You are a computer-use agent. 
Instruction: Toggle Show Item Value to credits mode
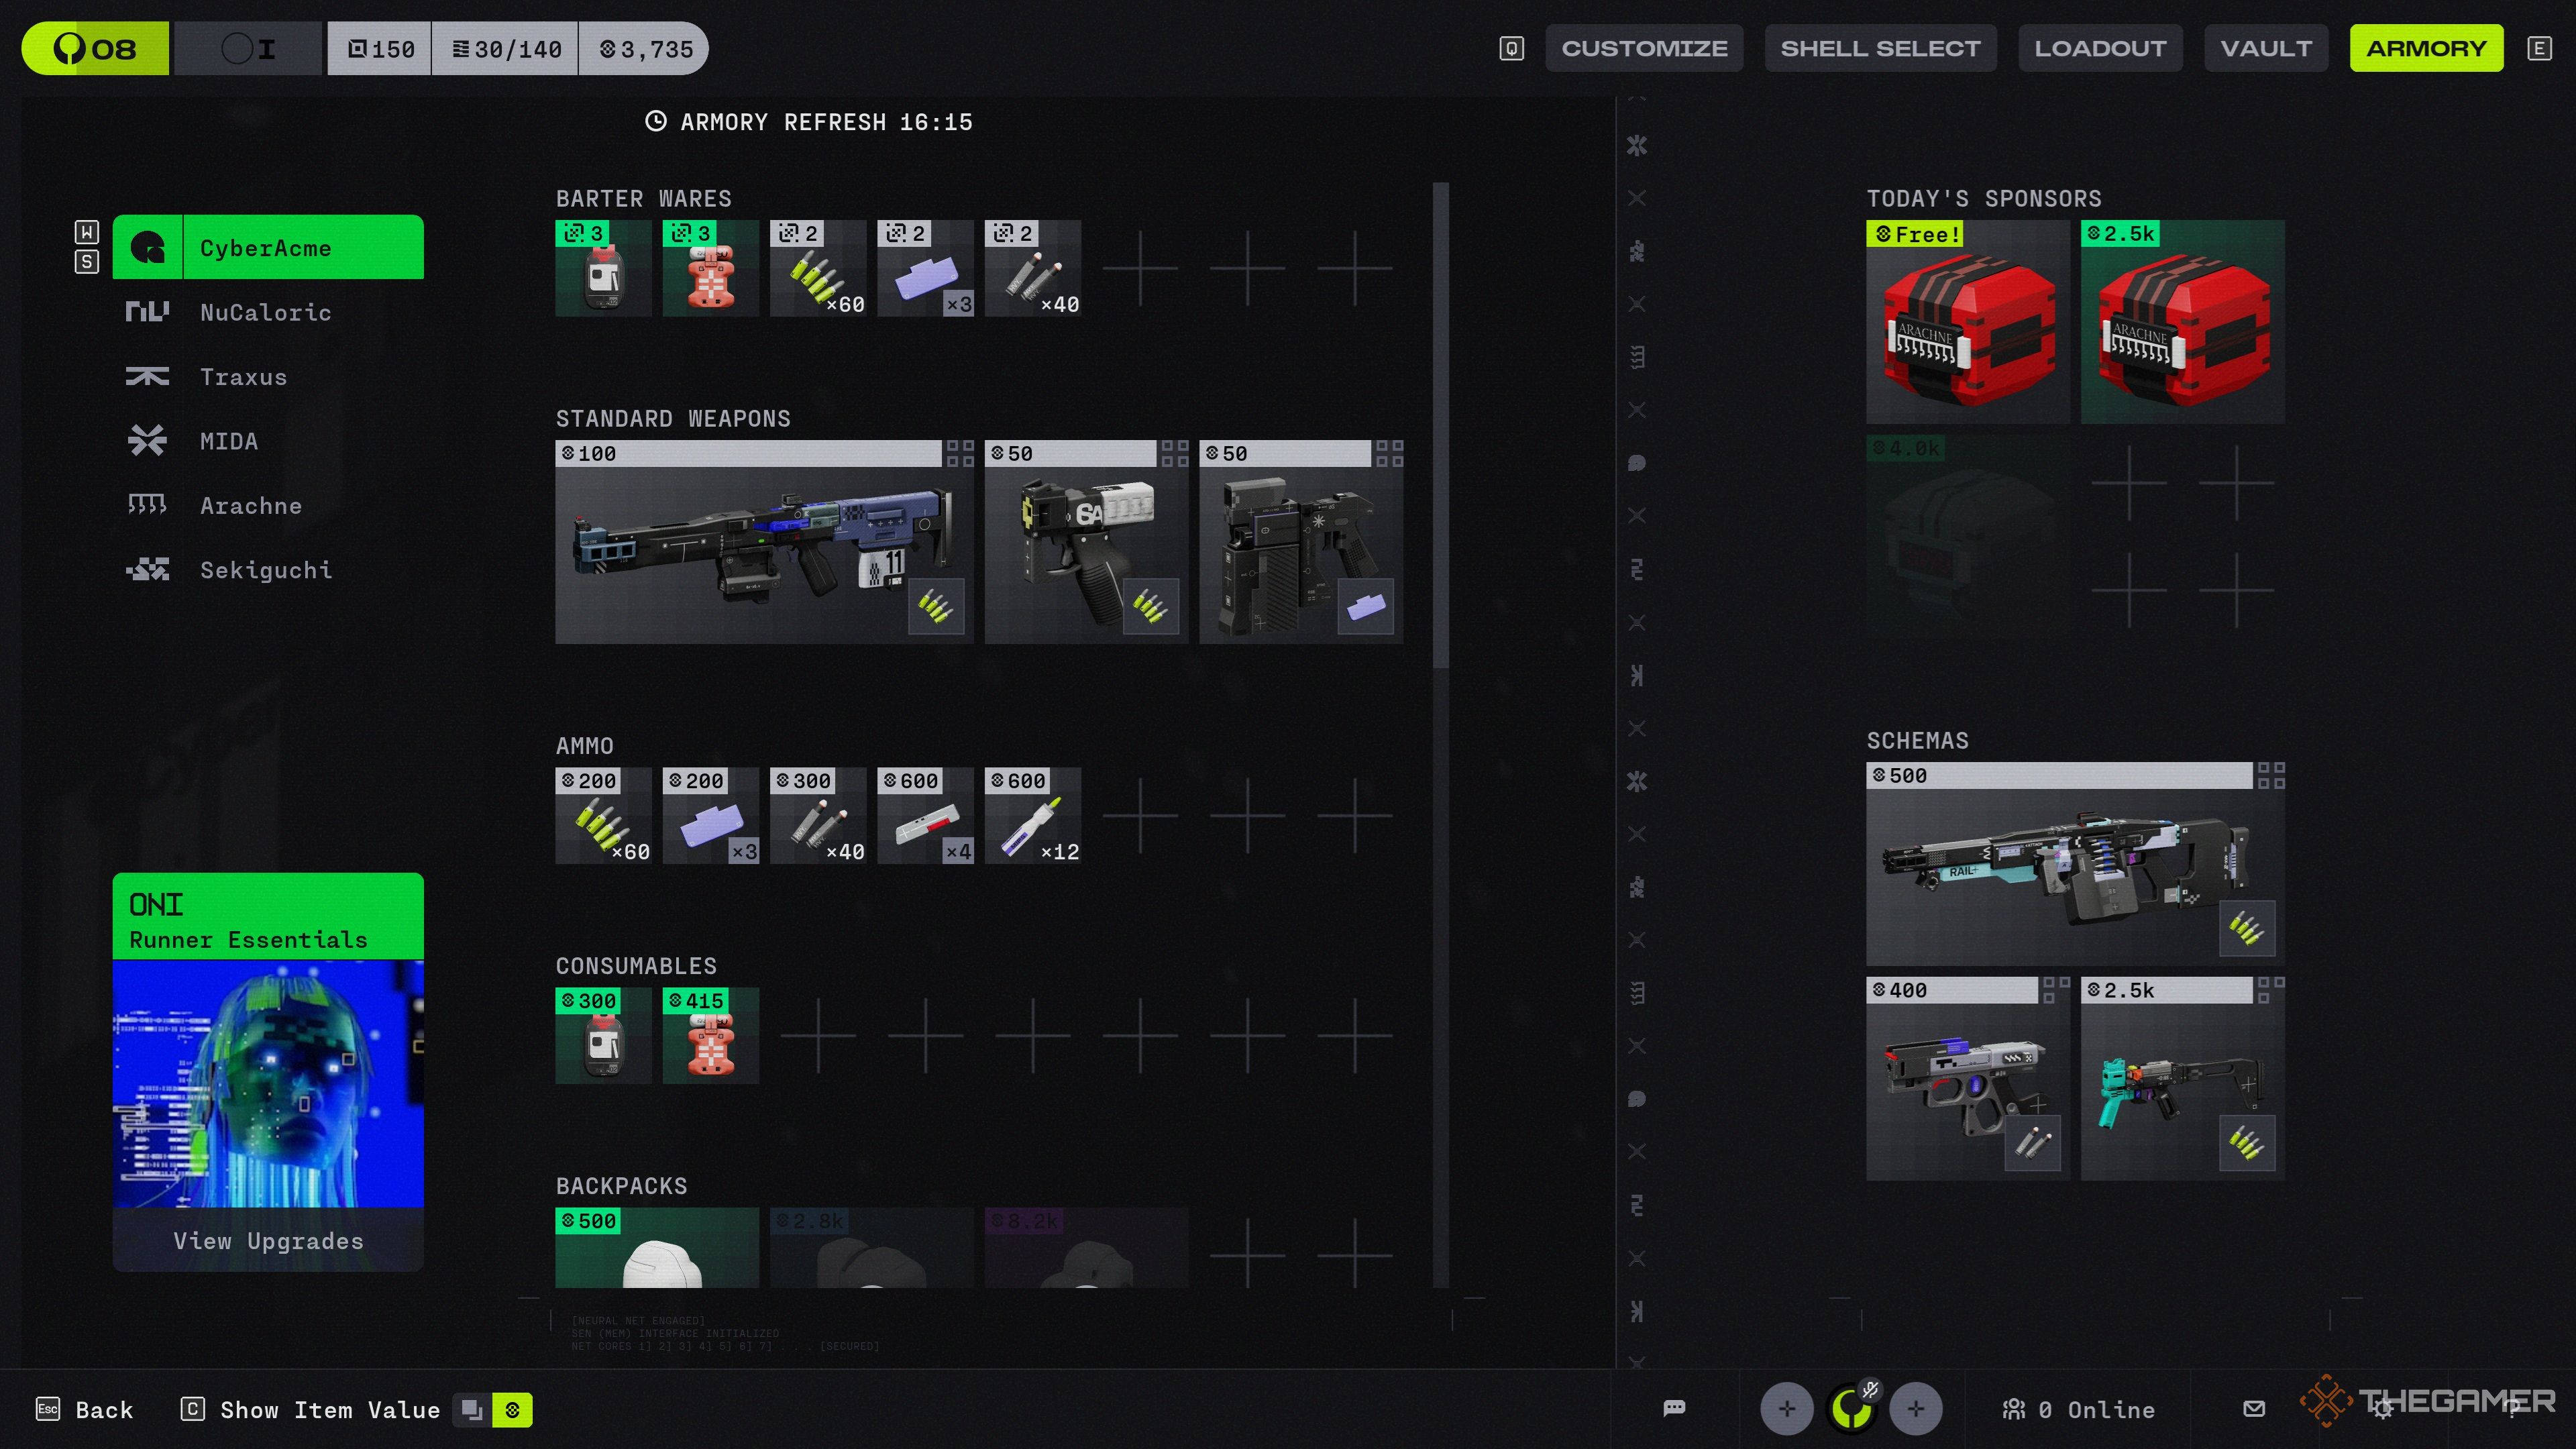coord(512,1410)
